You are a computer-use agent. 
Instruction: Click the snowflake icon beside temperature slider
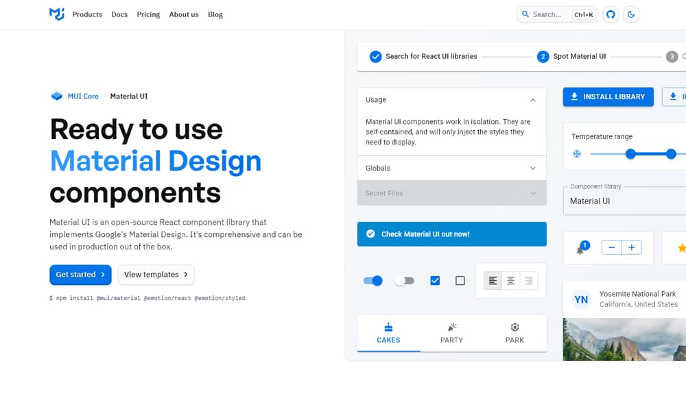click(x=577, y=154)
